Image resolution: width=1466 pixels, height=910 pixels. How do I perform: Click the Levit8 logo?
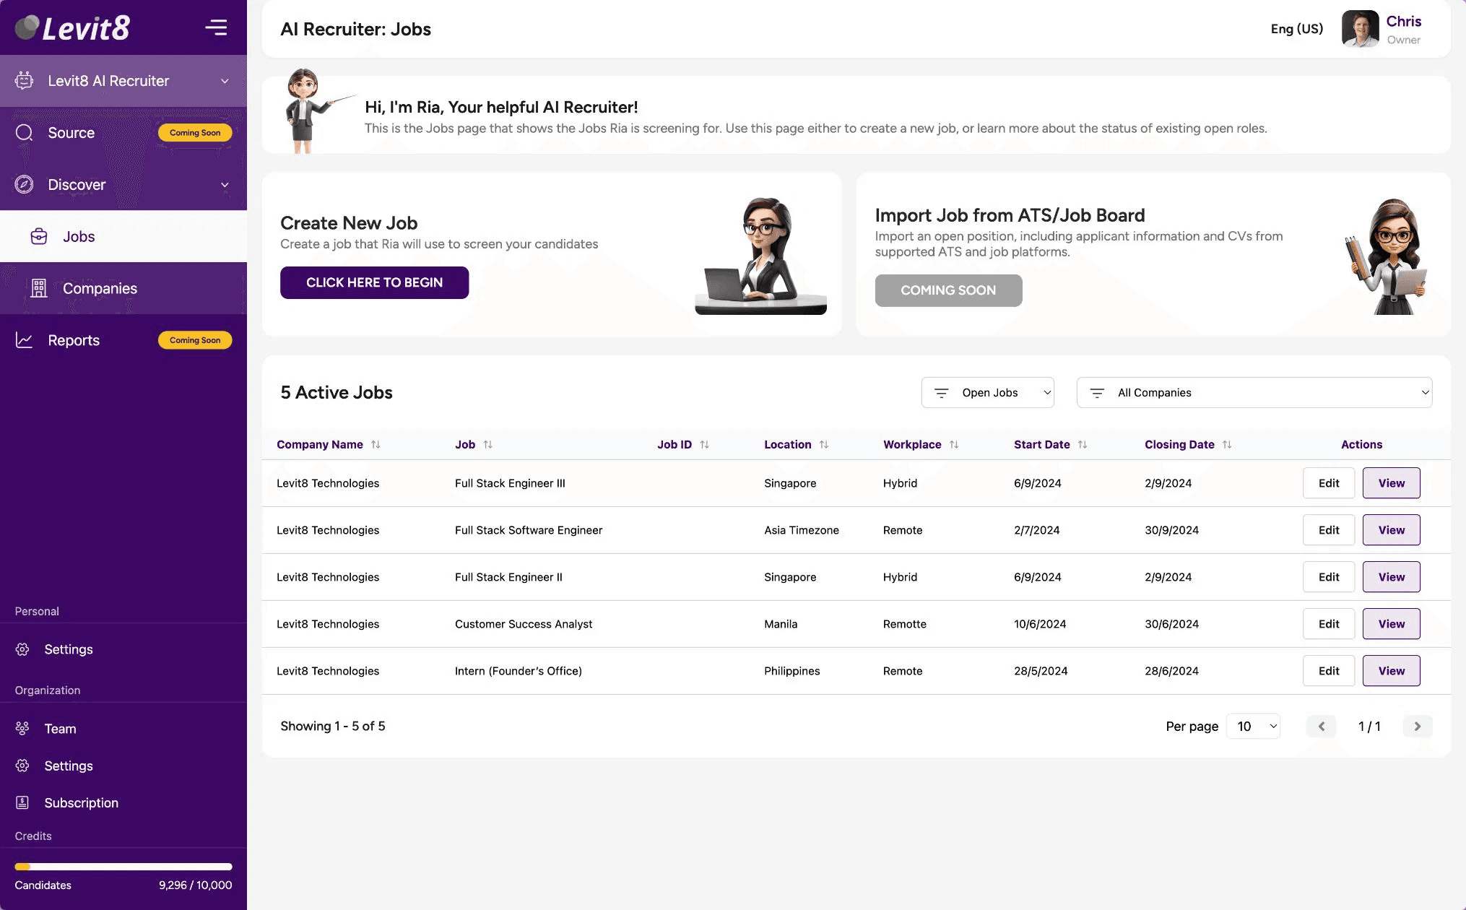pyautogui.click(x=72, y=27)
